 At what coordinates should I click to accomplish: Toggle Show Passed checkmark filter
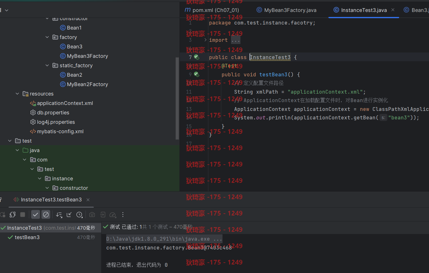pos(36,215)
